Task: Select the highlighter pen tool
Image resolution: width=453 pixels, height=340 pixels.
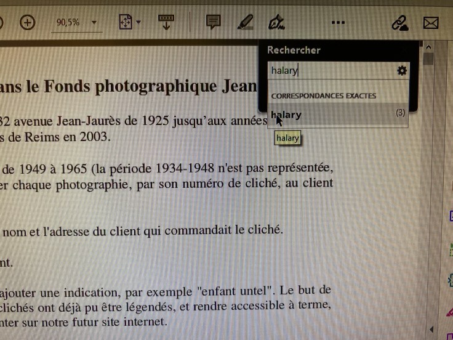Action: (x=245, y=23)
